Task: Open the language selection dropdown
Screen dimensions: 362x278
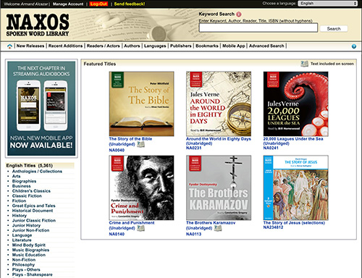Action: [x=328, y=4]
